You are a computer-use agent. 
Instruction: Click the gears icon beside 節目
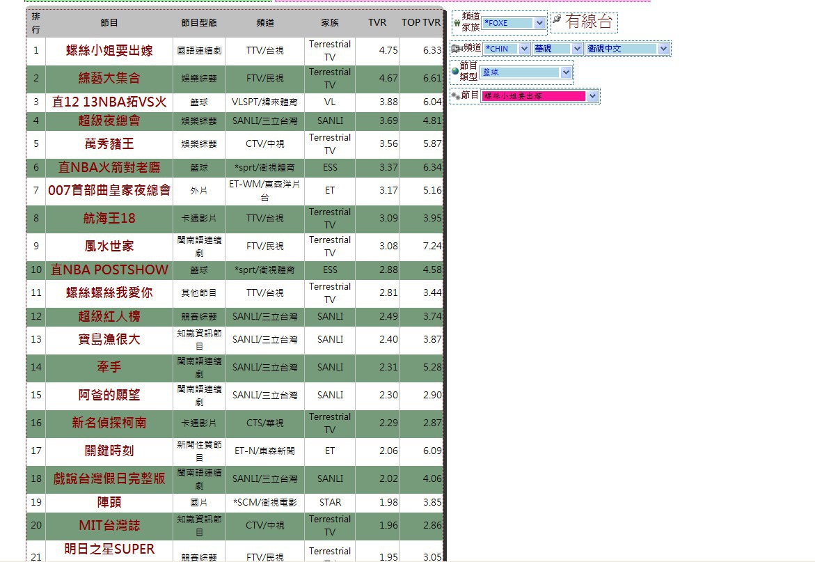[455, 95]
